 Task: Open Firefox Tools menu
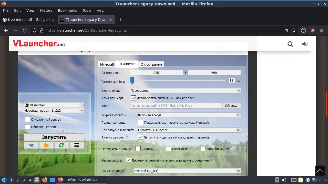pyautogui.click(x=87, y=10)
